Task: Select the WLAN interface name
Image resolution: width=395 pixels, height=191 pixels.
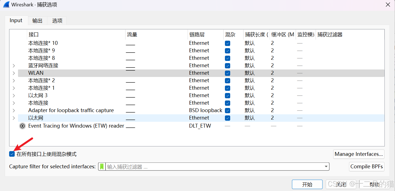Action: click(36, 73)
